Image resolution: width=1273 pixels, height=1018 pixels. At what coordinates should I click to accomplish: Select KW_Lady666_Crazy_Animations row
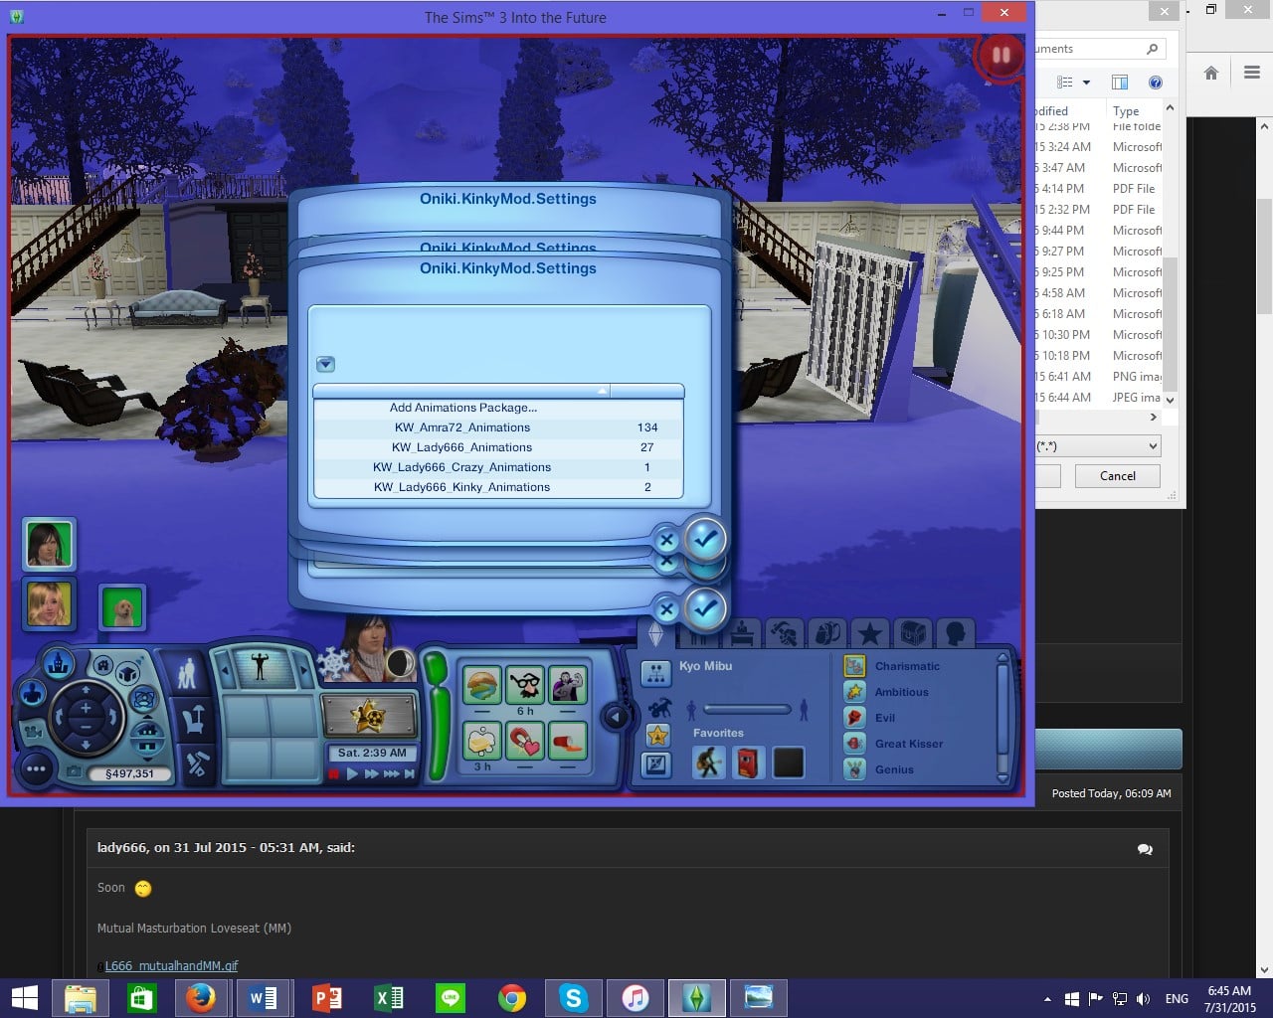tap(498, 467)
